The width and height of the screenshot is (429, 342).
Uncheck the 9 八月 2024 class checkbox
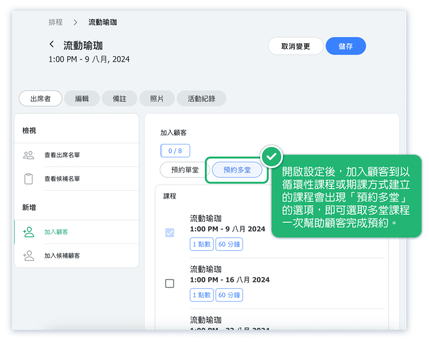point(170,233)
